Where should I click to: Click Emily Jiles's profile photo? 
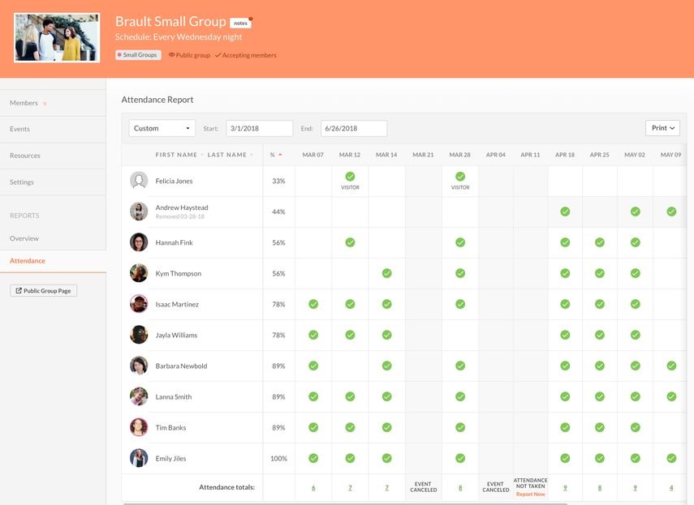(139, 458)
